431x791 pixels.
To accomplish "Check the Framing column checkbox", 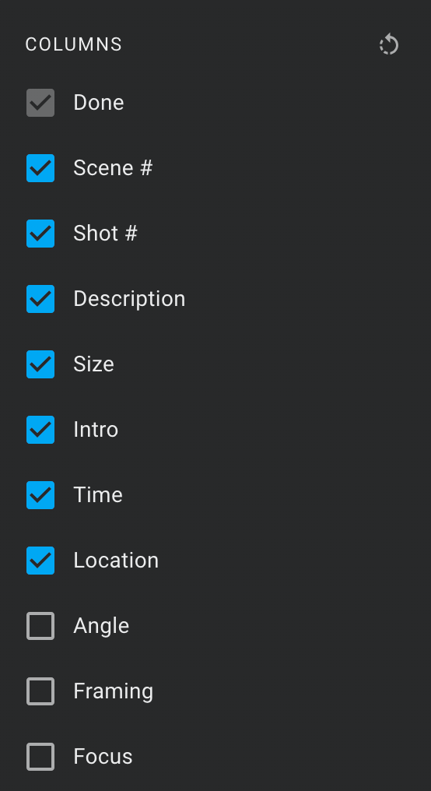I will [x=40, y=691].
